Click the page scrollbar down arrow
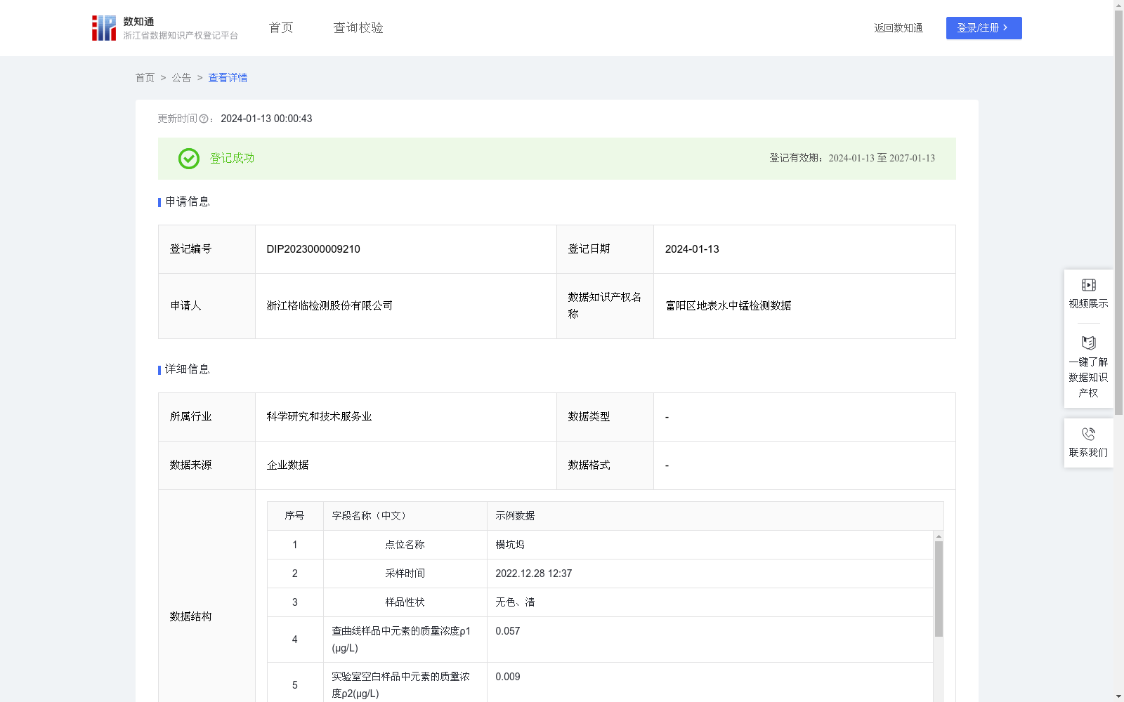 pyautogui.click(x=1119, y=696)
